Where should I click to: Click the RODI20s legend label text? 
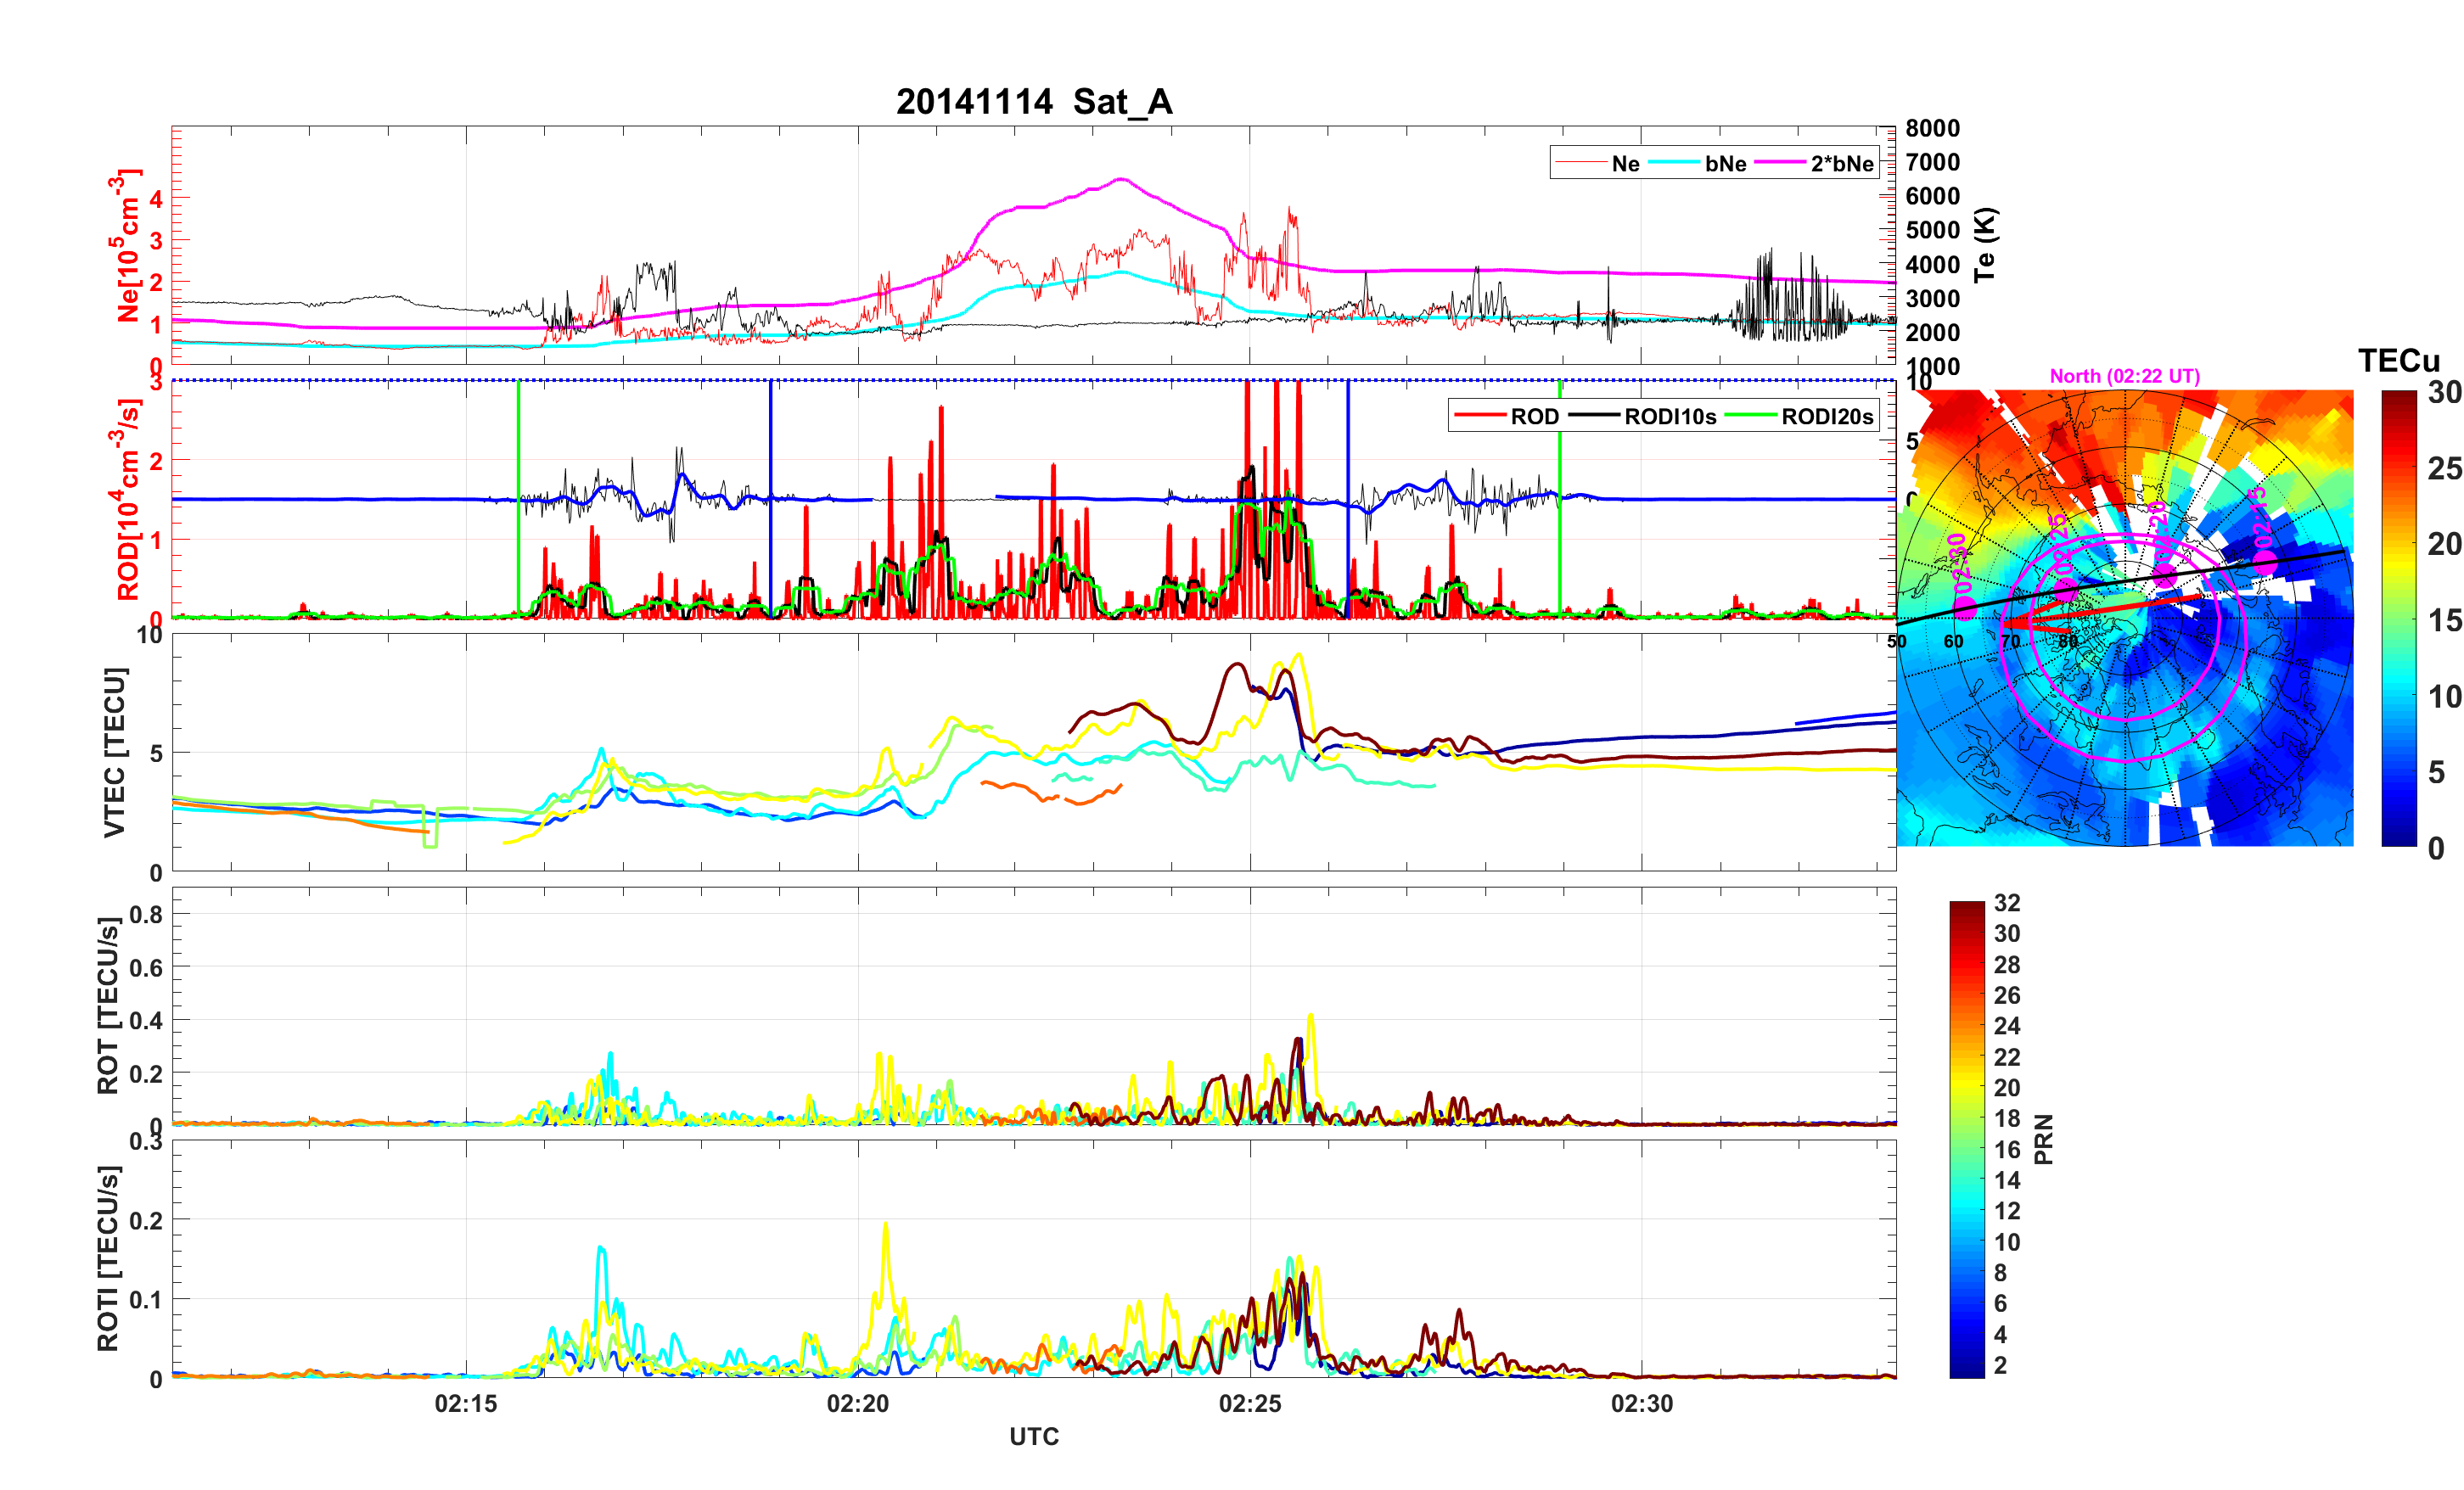(1827, 417)
